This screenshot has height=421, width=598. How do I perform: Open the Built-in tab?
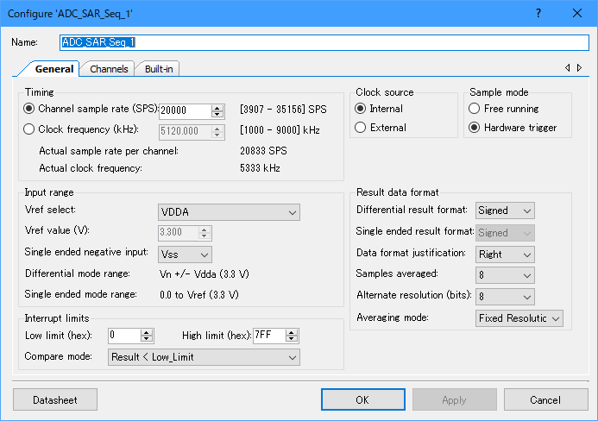point(158,69)
